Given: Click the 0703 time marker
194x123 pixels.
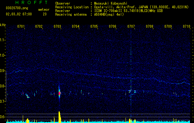Looking at the screenshot, I should [x=57, y=26].
